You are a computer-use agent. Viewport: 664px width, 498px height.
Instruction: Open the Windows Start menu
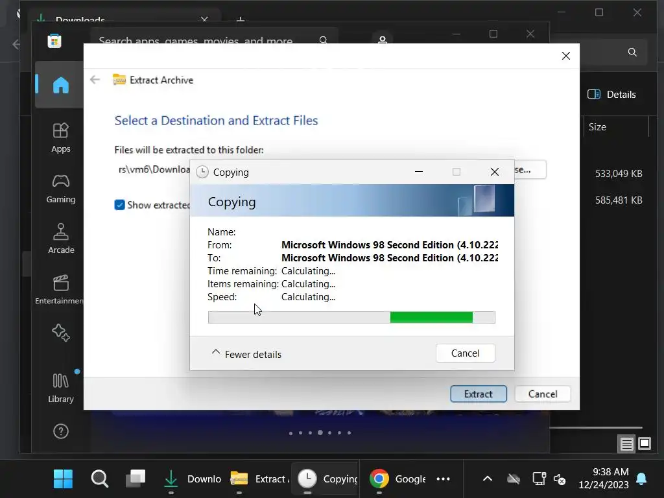pos(63,479)
